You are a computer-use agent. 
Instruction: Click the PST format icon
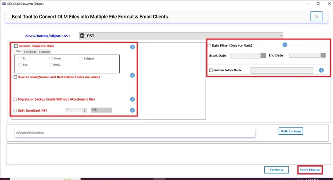pos(83,36)
